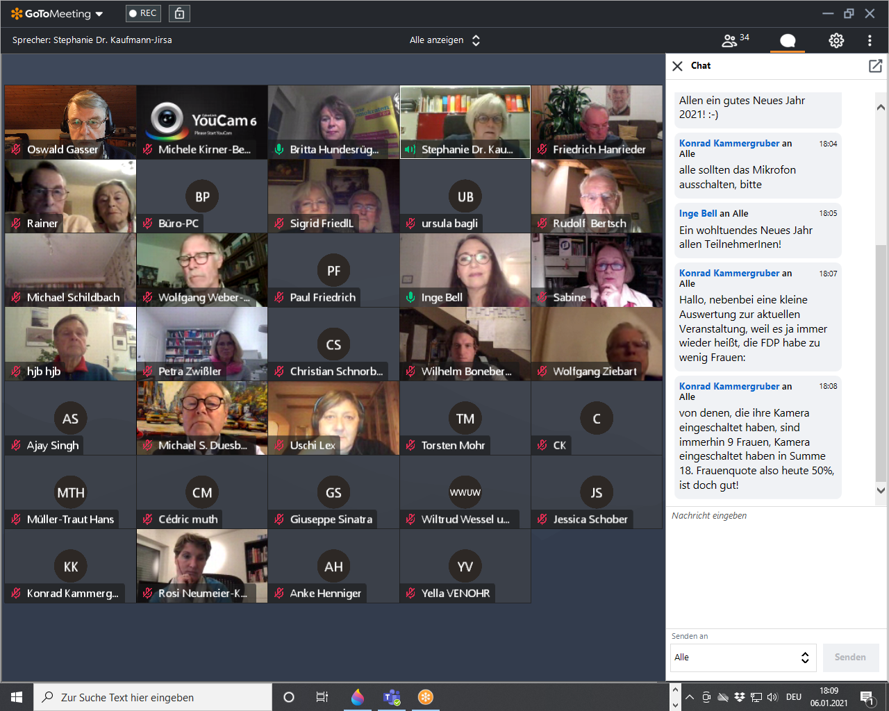Open Microsoft Teams from the taskbar
889x711 pixels.
(x=392, y=697)
